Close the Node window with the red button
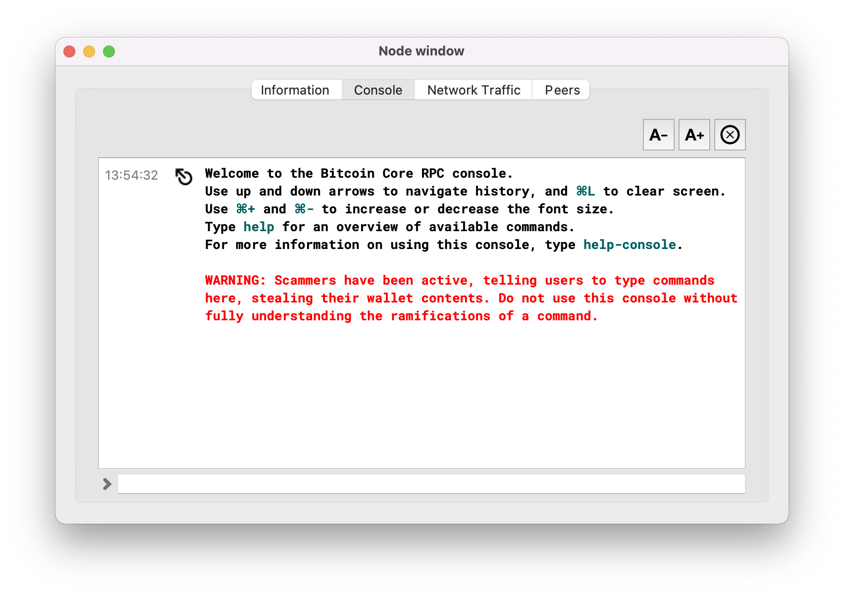Screen dimensions: 844x597 [x=69, y=51]
